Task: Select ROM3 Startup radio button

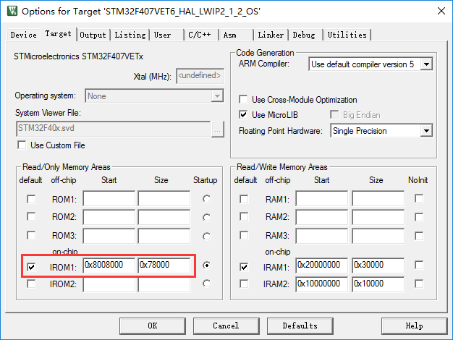Action: click(206, 237)
